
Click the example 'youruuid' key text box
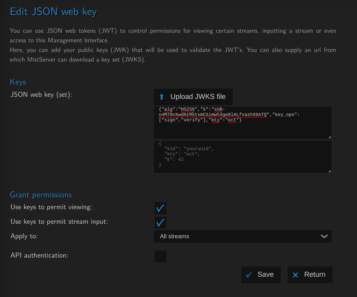click(242, 157)
